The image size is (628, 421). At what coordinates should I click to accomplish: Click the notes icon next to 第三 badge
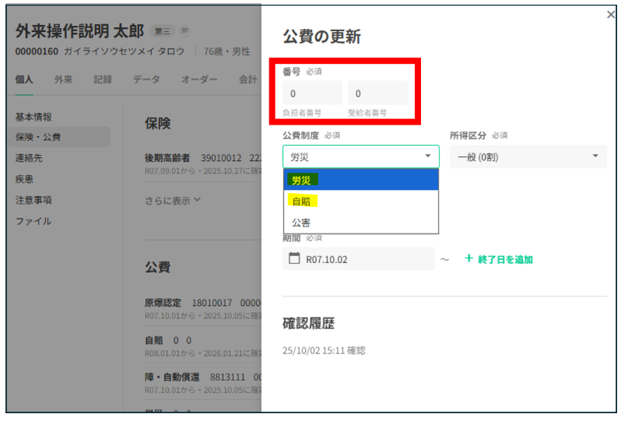(185, 31)
